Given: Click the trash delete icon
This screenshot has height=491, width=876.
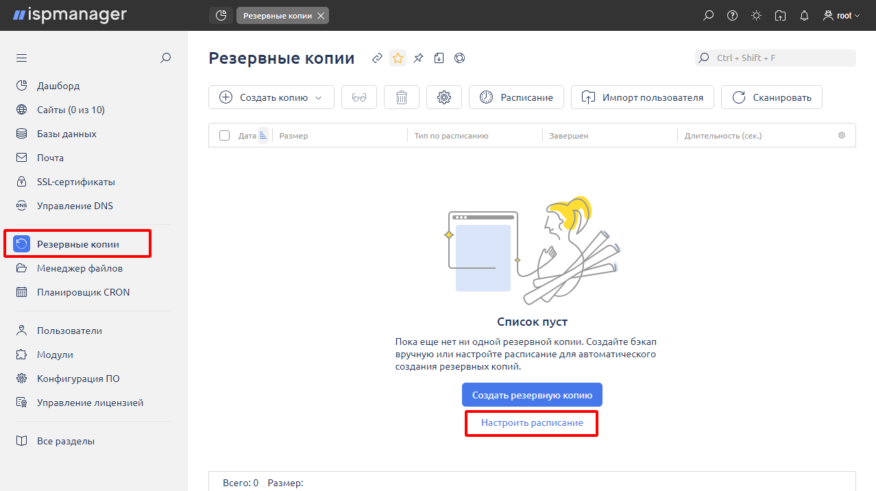Looking at the screenshot, I should pos(402,97).
